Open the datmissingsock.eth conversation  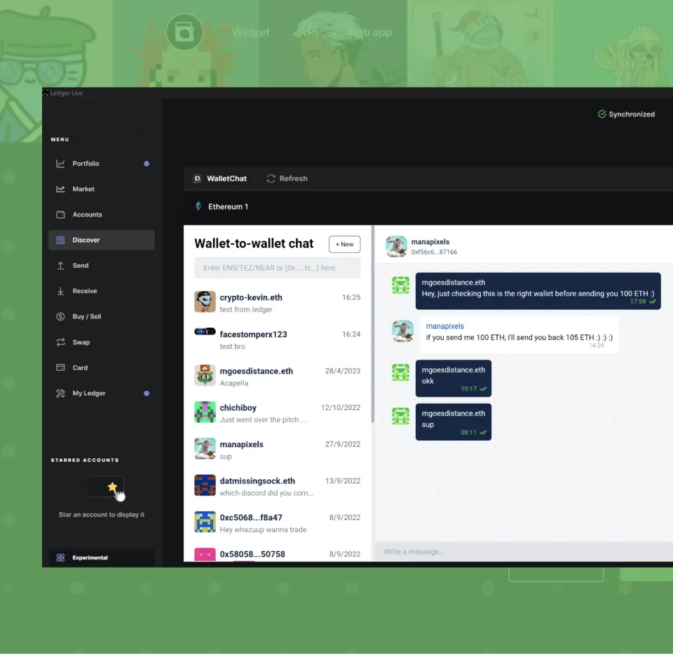tap(278, 486)
